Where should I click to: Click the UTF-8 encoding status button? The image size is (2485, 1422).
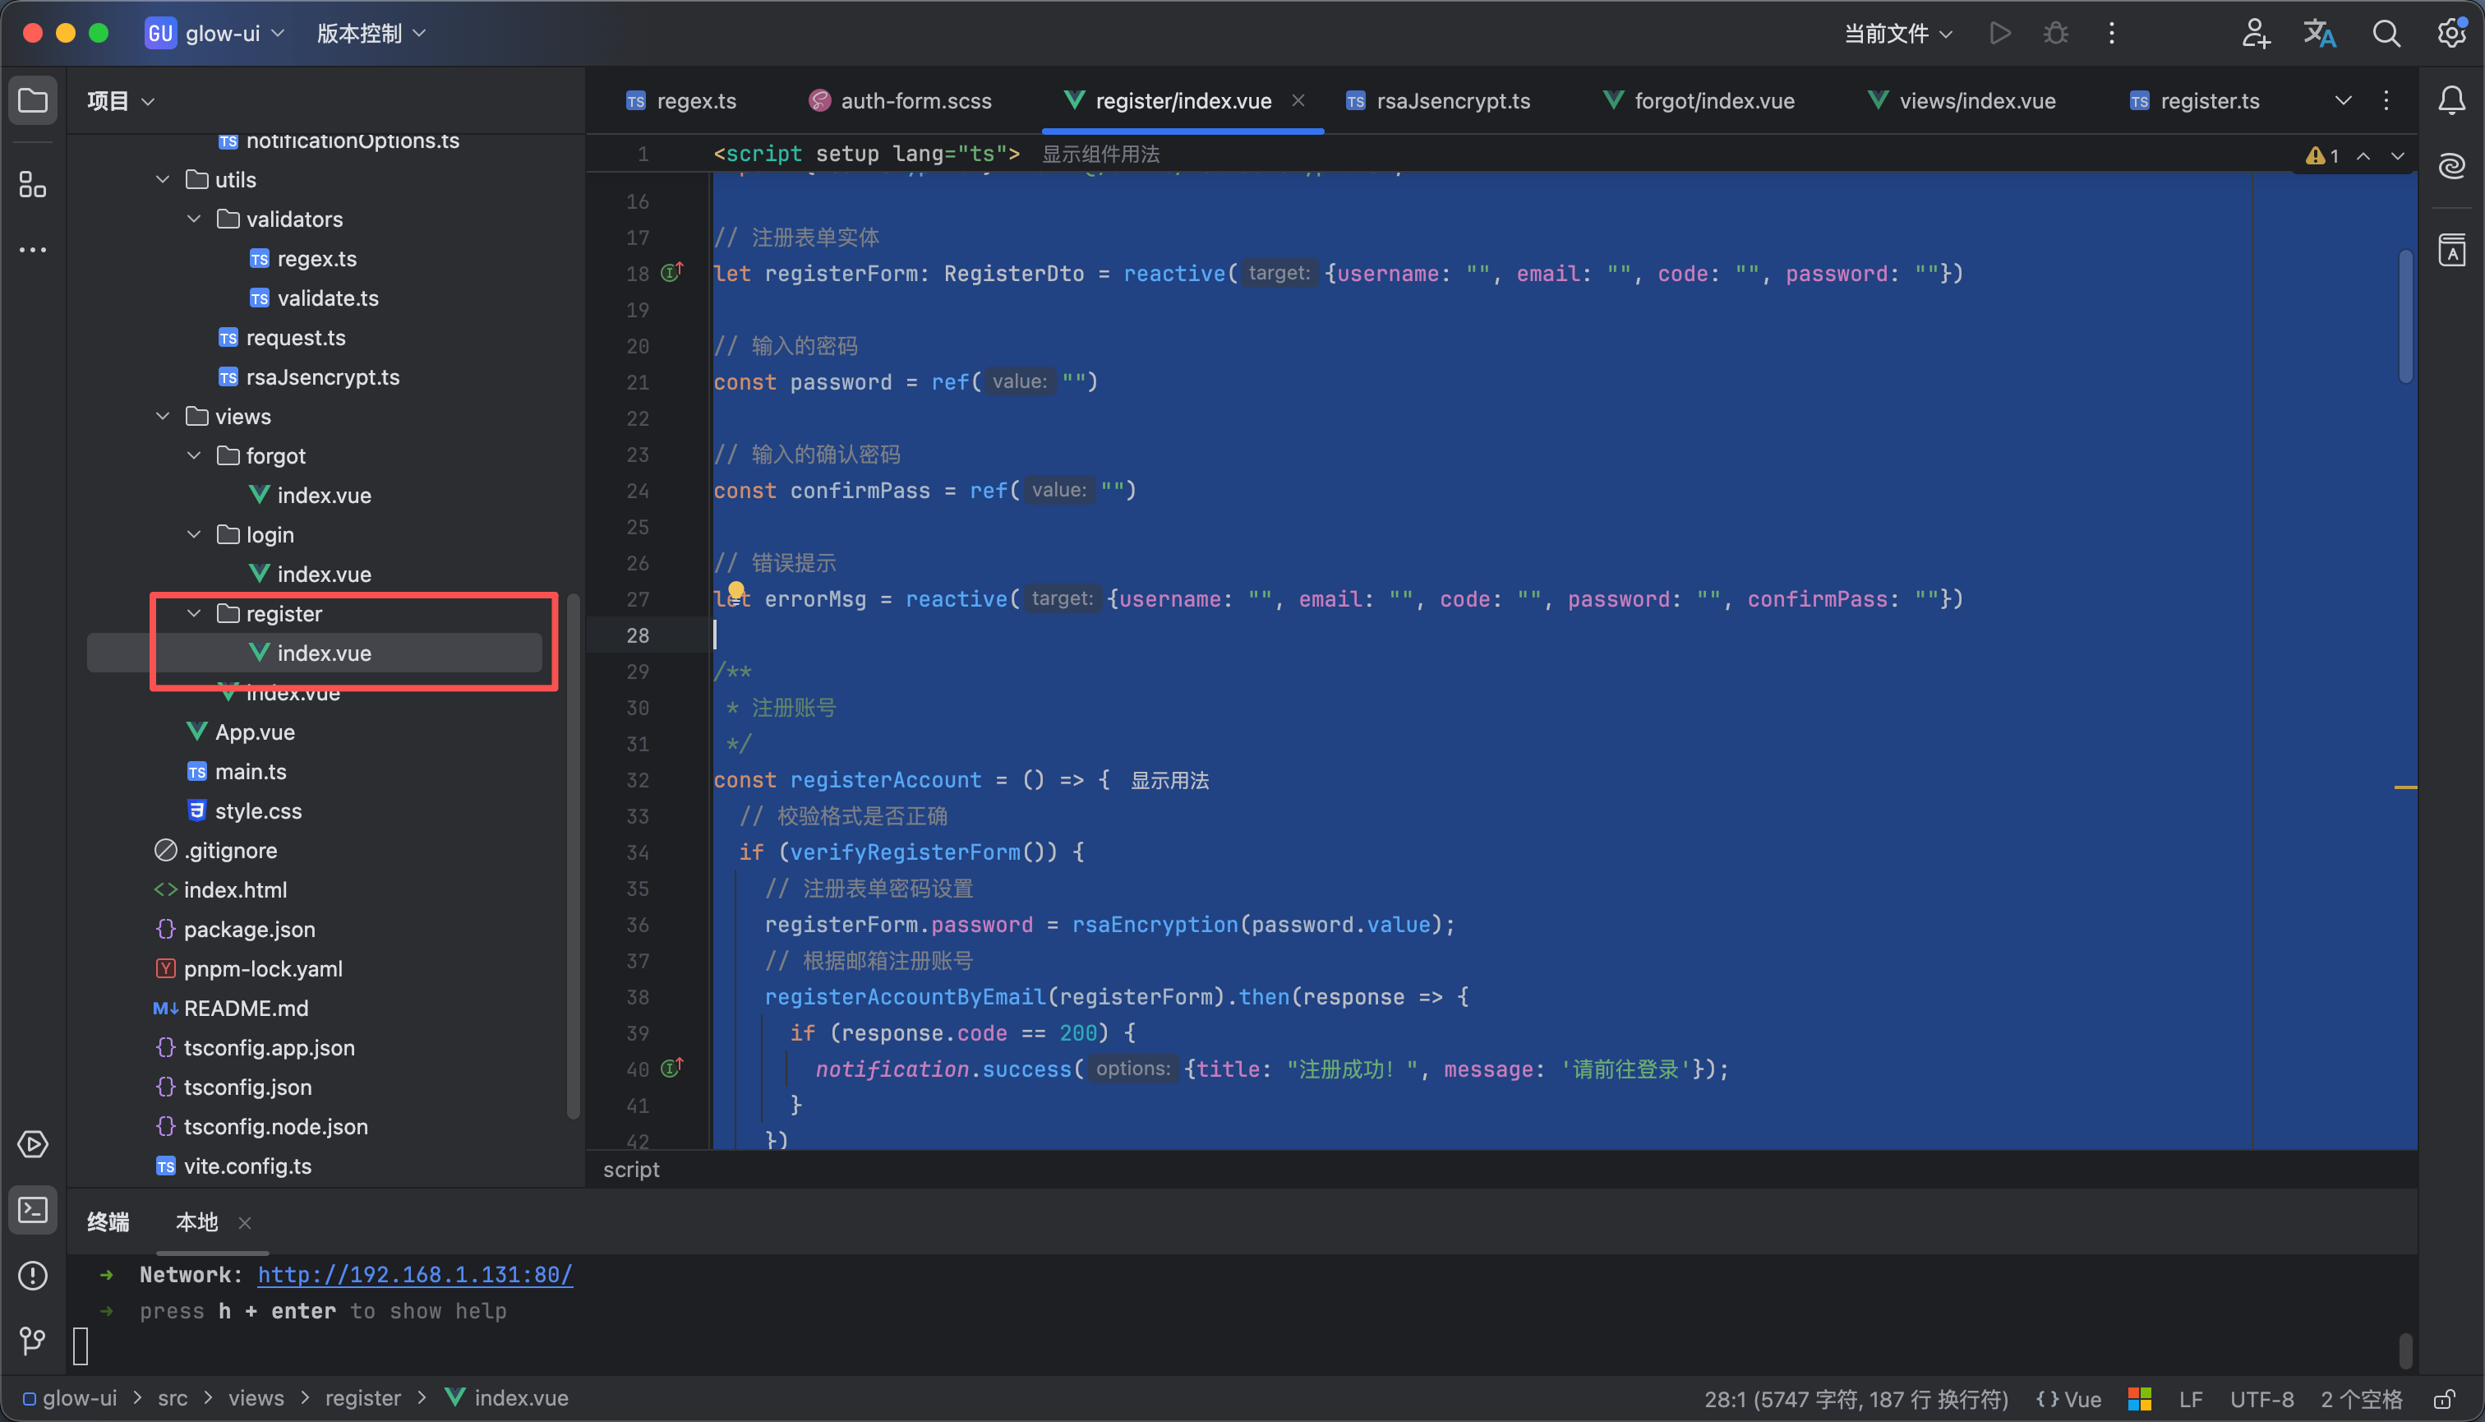[x=2261, y=1398]
